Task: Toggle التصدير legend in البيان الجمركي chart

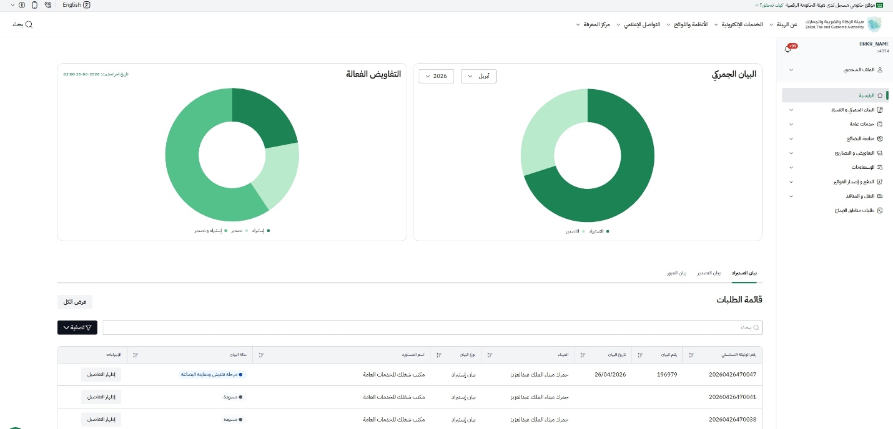Action: (x=575, y=231)
